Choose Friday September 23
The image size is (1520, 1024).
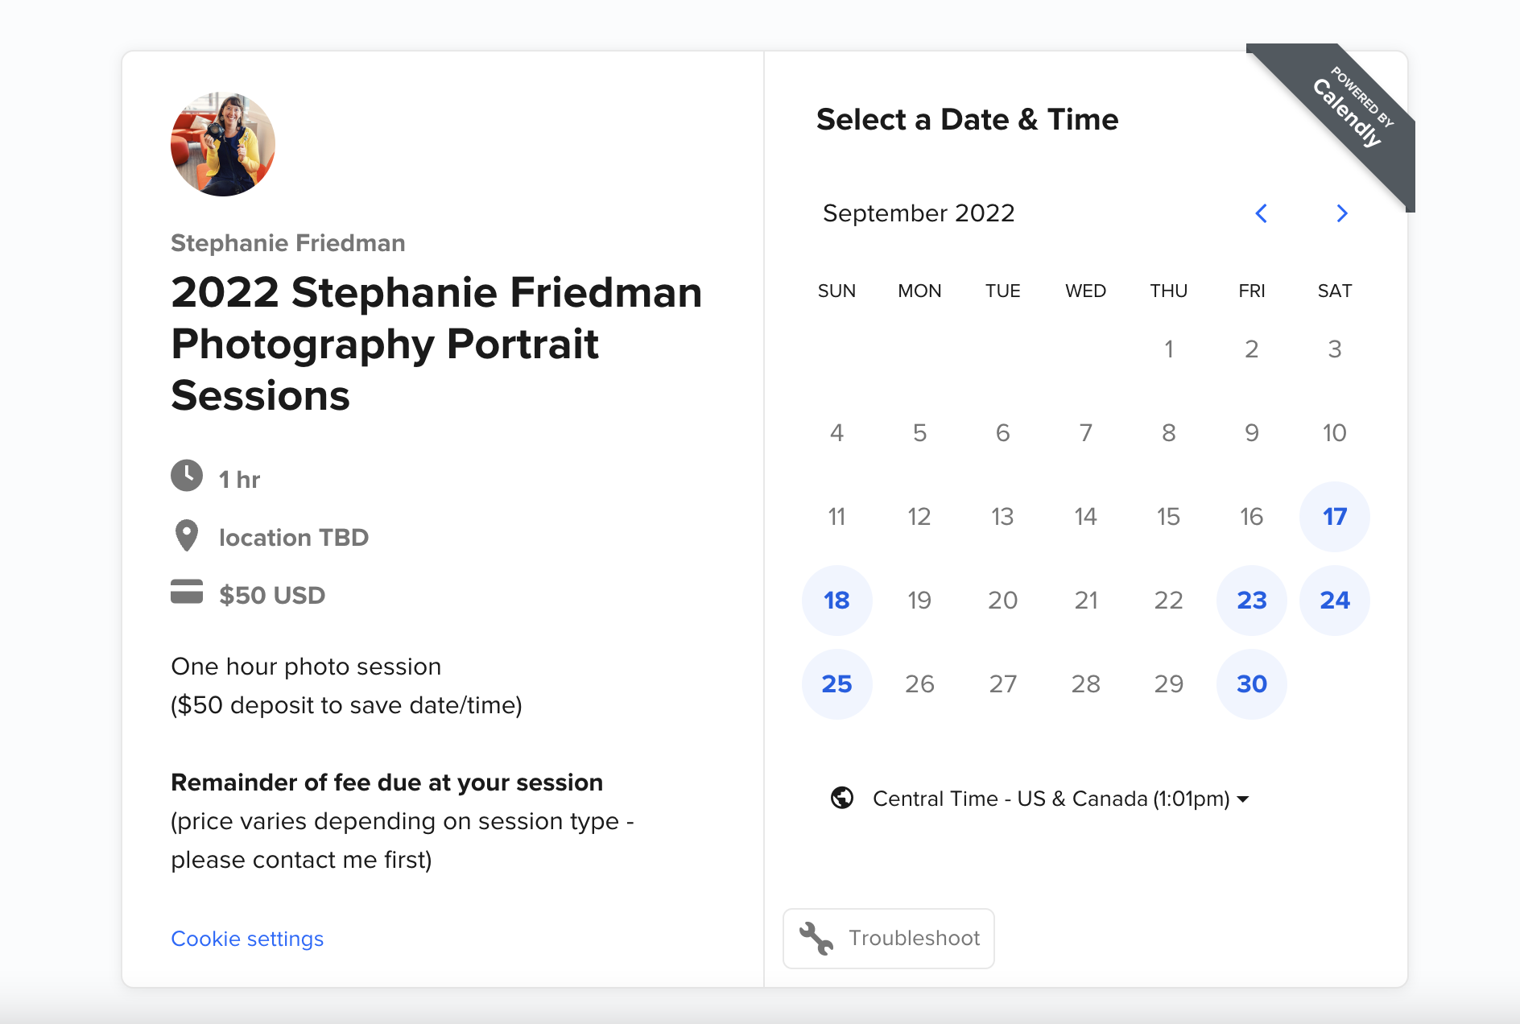(x=1251, y=601)
